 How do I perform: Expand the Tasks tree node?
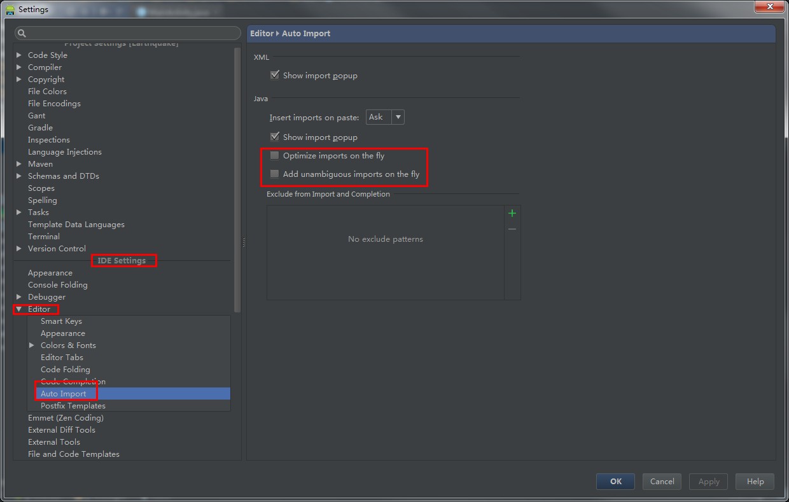19,213
